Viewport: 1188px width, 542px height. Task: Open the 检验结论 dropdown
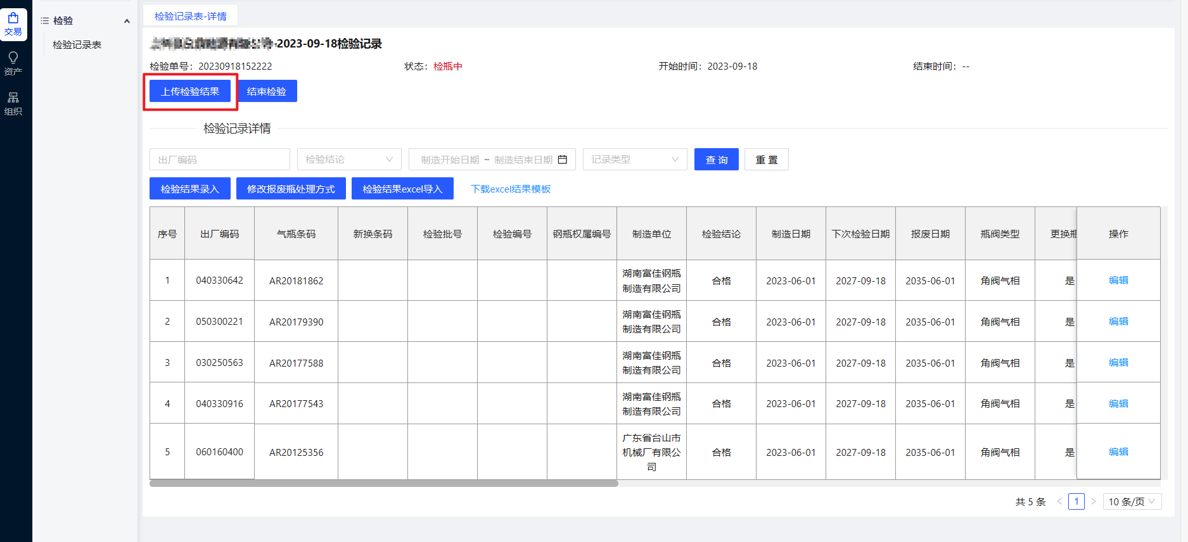click(x=349, y=160)
